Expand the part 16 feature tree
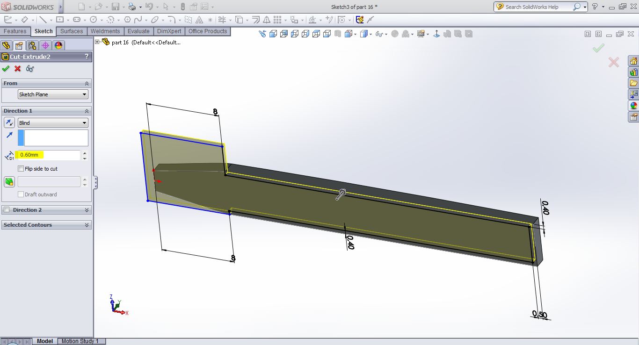This screenshot has width=639, height=345. (x=97, y=42)
